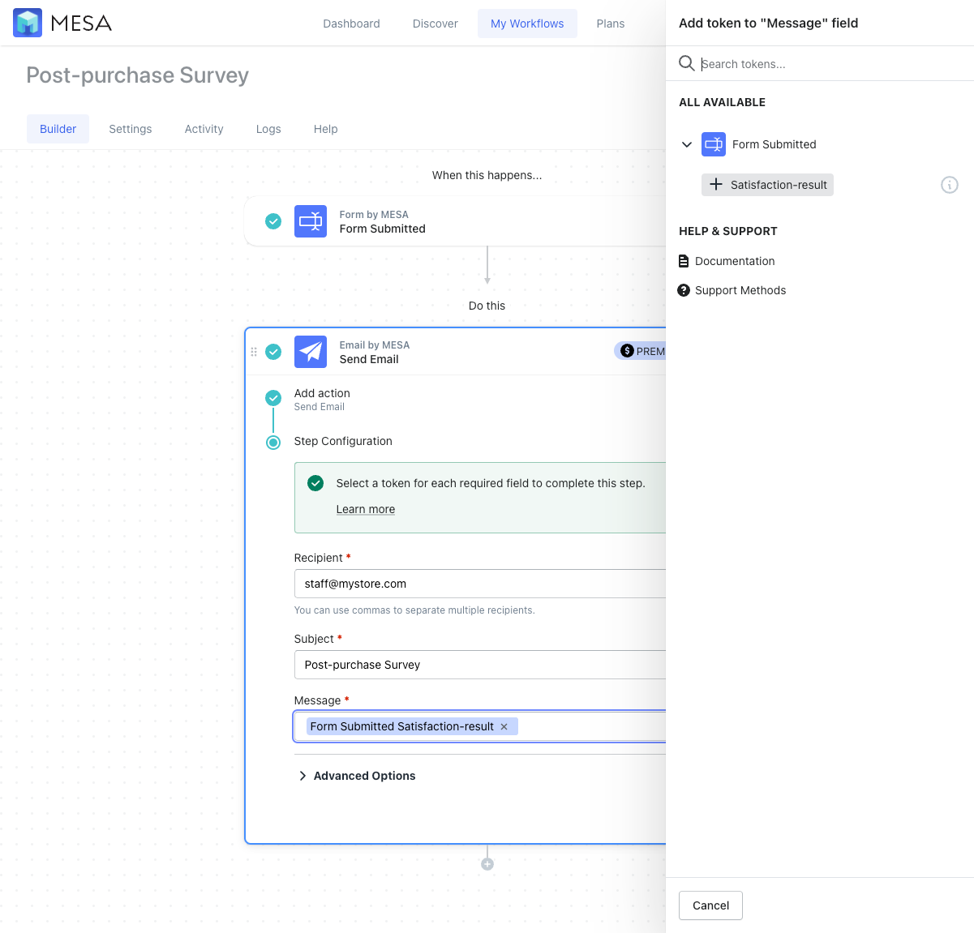Click the green checkmark on Form Submitted step
Image resolution: width=974 pixels, height=933 pixels.
[x=272, y=221]
